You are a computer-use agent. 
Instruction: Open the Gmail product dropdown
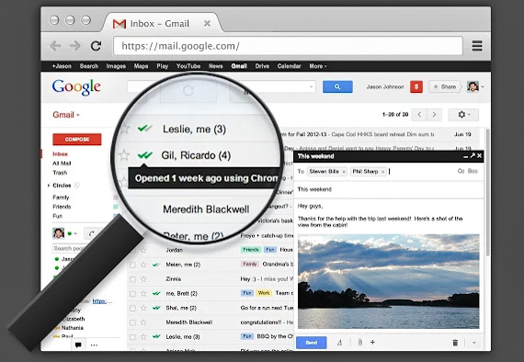(66, 115)
